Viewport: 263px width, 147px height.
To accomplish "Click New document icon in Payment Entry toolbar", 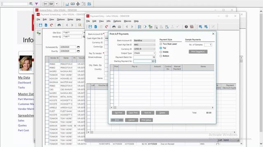I will pyautogui.click(x=96, y=27).
